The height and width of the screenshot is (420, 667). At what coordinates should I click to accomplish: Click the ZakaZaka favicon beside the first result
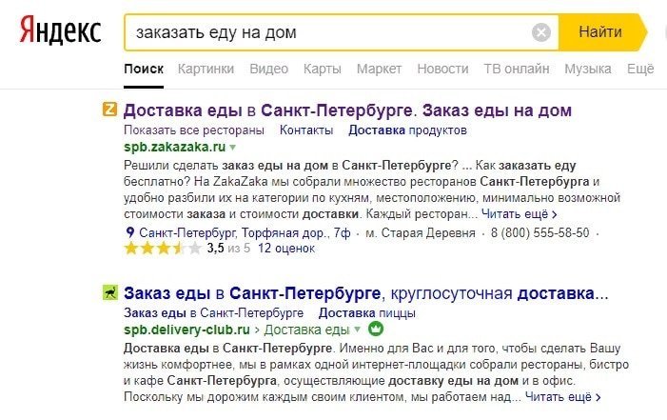(x=109, y=109)
